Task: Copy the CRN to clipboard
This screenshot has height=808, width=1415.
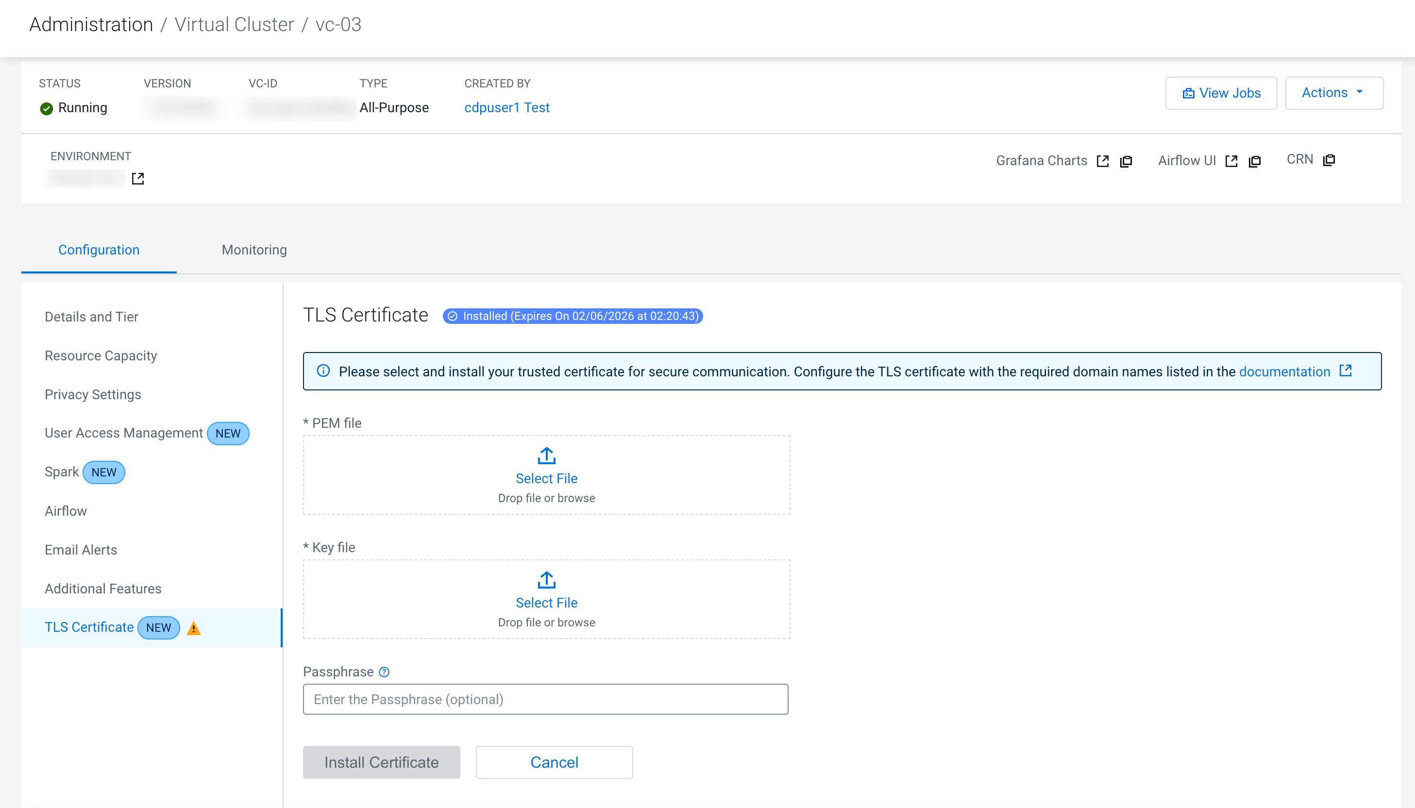Action: tap(1329, 160)
